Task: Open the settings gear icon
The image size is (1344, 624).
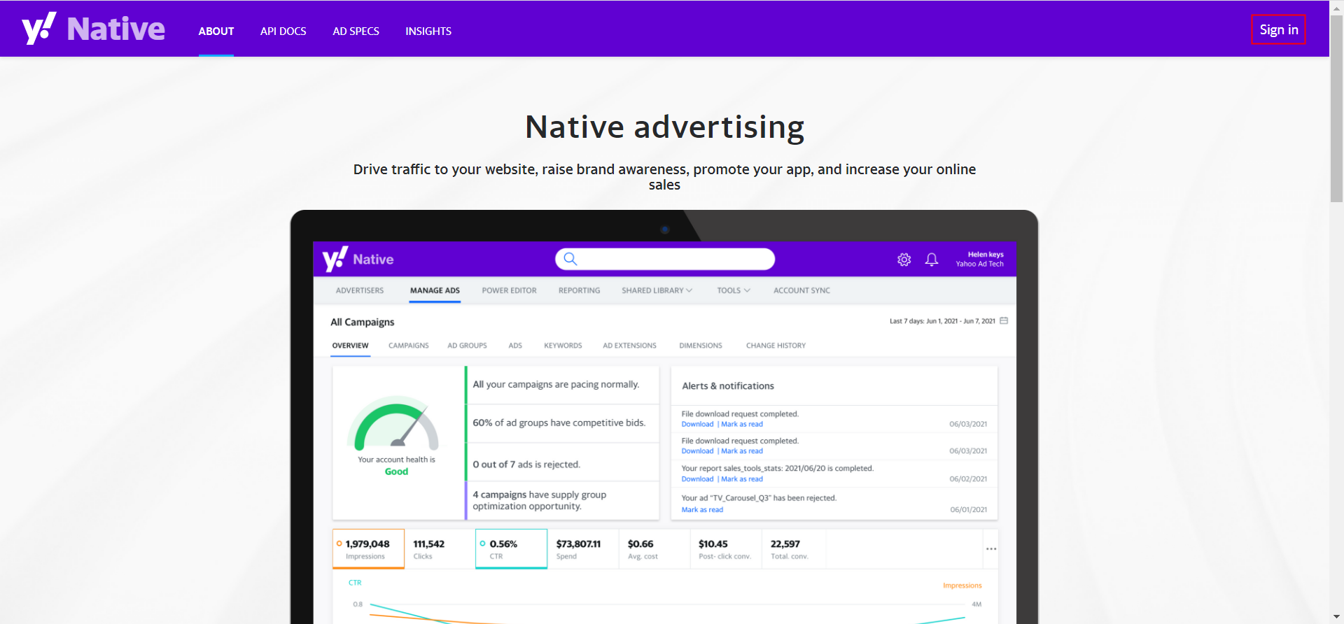Action: pos(904,260)
